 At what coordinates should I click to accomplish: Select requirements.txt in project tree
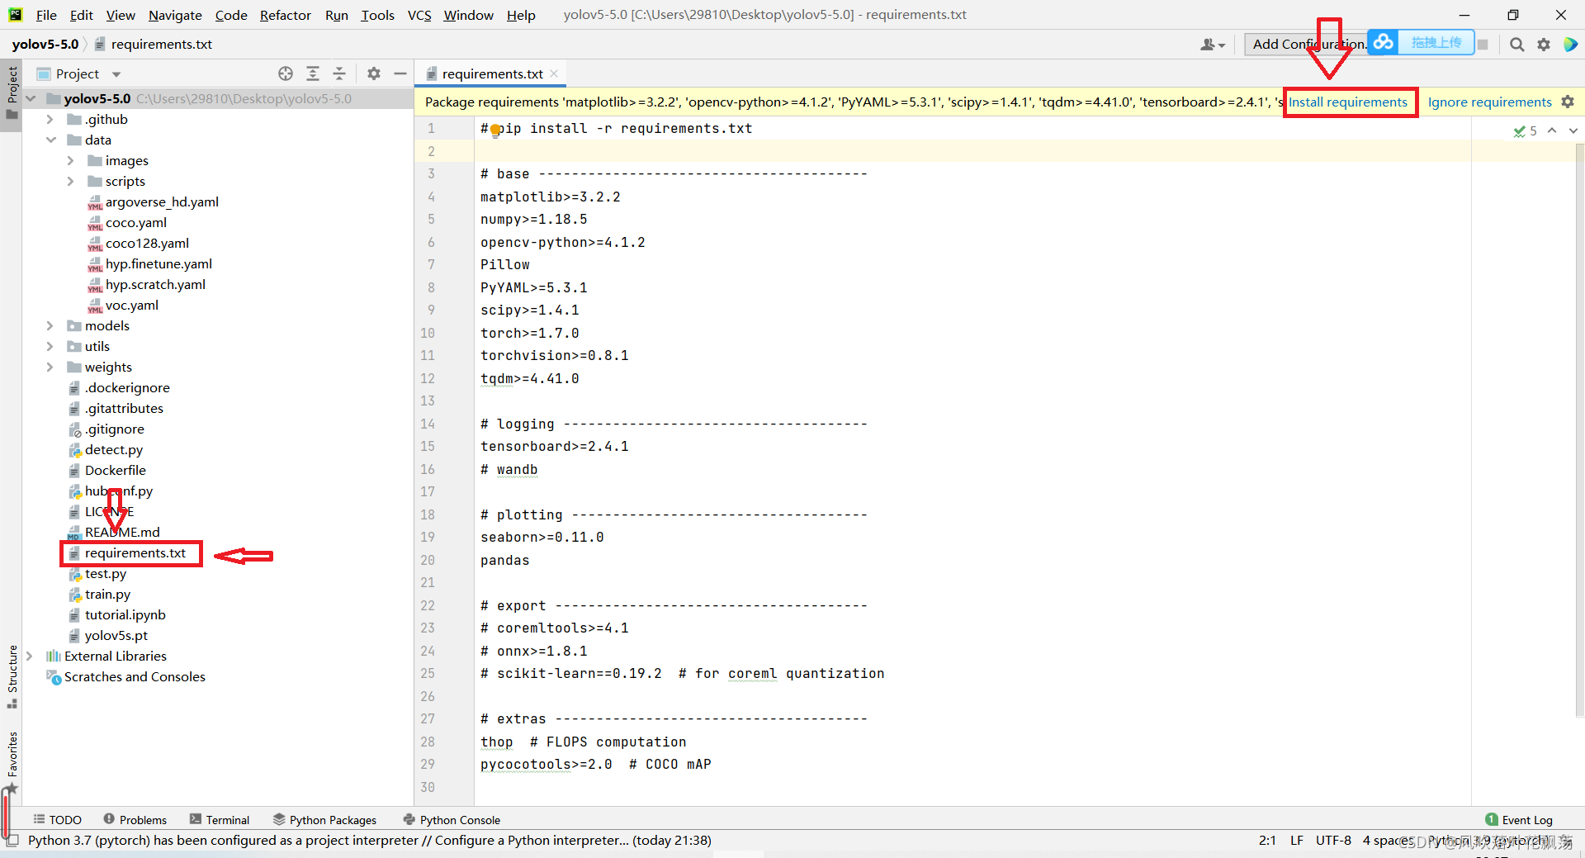(x=135, y=552)
